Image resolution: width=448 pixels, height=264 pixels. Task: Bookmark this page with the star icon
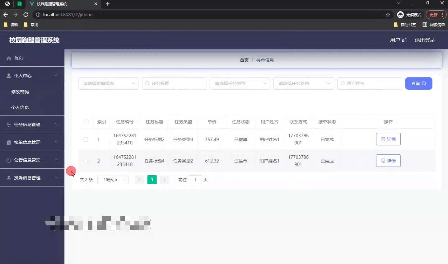(388, 15)
